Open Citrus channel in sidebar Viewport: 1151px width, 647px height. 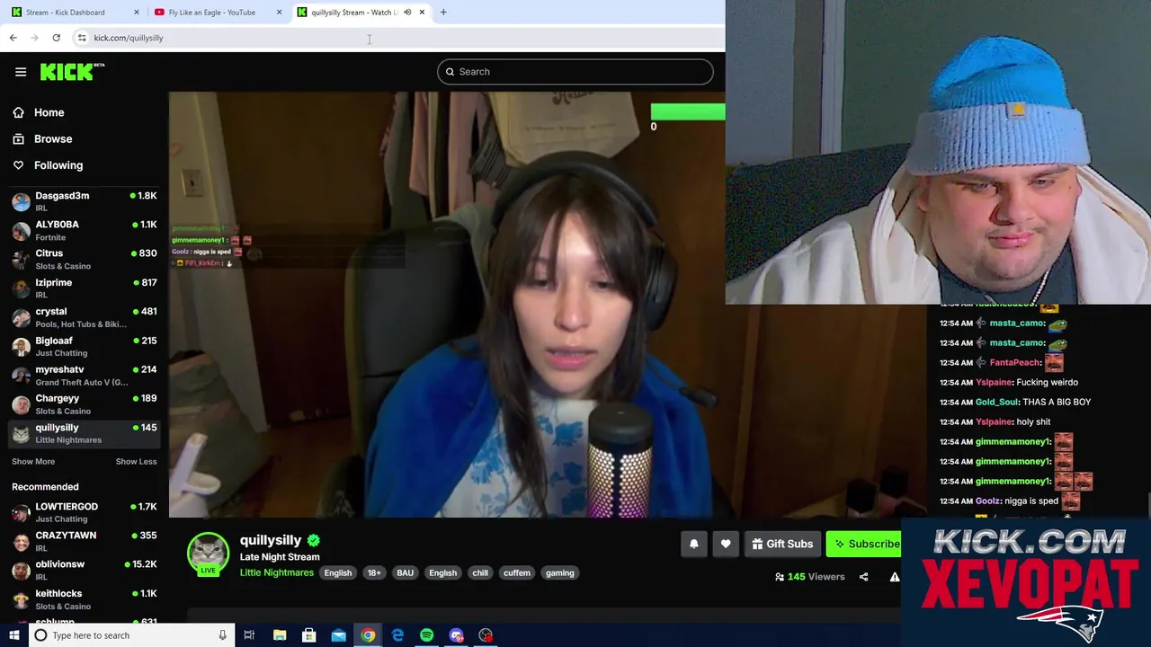[x=84, y=260]
